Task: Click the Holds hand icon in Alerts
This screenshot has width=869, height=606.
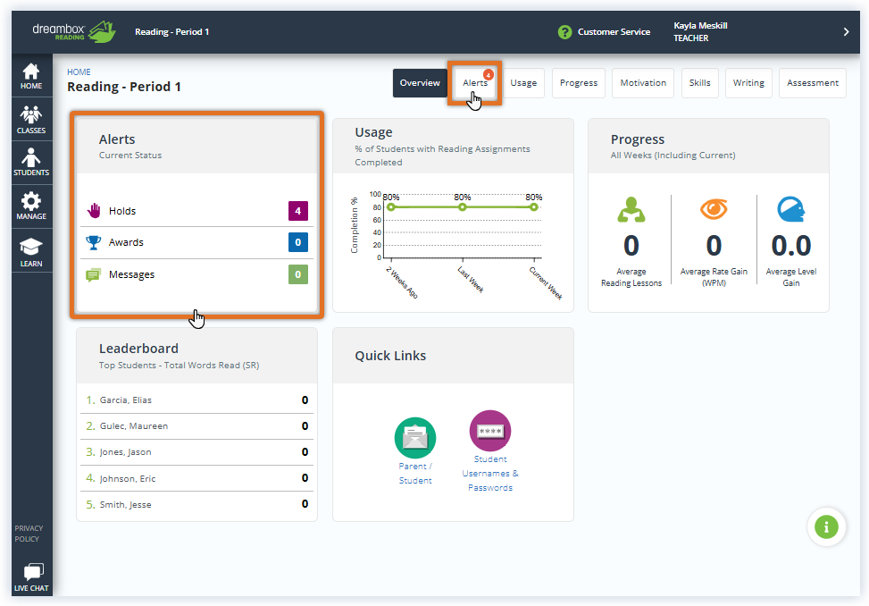Action: point(96,209)
